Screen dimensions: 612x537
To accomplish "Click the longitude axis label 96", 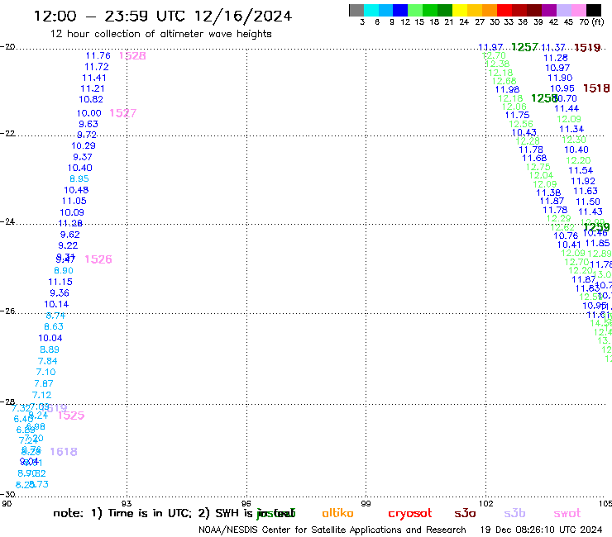I will coord(246,503).
